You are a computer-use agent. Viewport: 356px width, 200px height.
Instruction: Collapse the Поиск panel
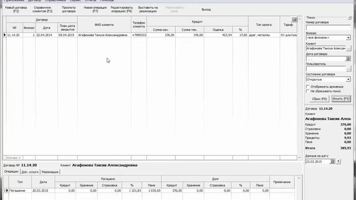[349, 17]
